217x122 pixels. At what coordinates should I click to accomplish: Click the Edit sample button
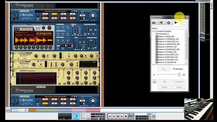[x=164, y=81]
